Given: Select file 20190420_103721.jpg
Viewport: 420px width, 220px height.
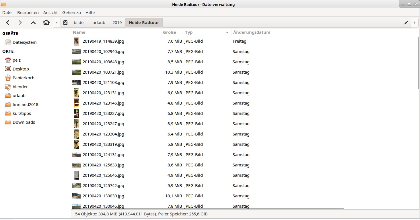Looking at the screenshot, I should pyautogui.click(x=103, y=72).
